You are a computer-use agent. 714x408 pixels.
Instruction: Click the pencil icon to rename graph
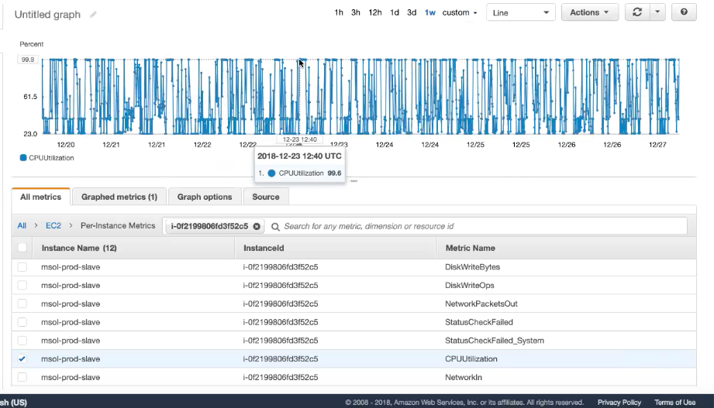(x=94, y=15)
